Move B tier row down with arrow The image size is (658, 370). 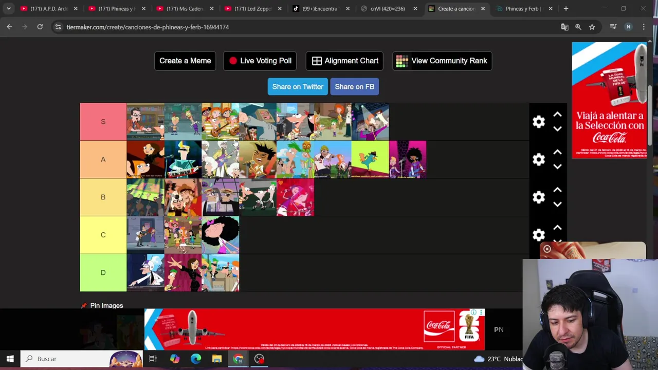click(557, 205)
